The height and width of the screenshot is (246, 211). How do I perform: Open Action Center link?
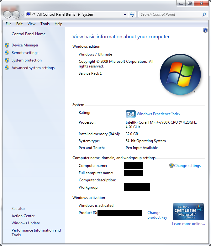click(23, 216)
